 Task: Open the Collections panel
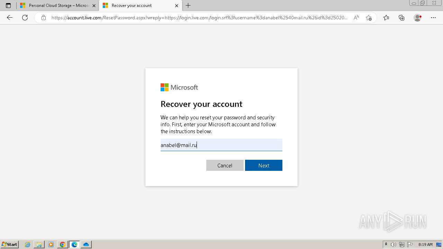pos(401,18)
